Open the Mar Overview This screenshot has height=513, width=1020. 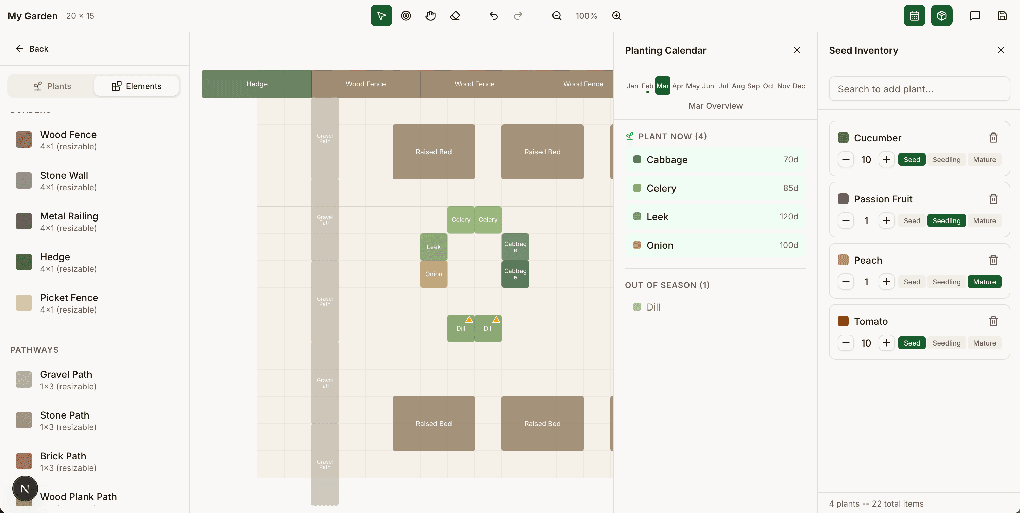coord(715,106)
